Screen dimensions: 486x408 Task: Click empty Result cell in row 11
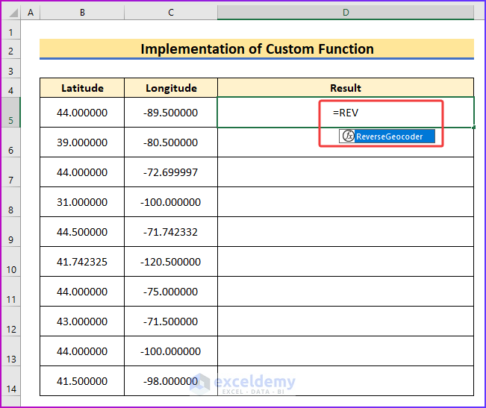click(x=346, y=292)
